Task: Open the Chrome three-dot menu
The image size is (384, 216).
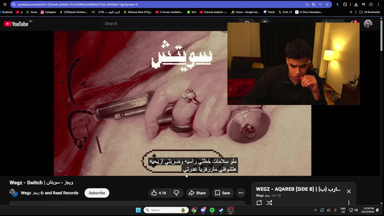Action: (x=379, y=4)
